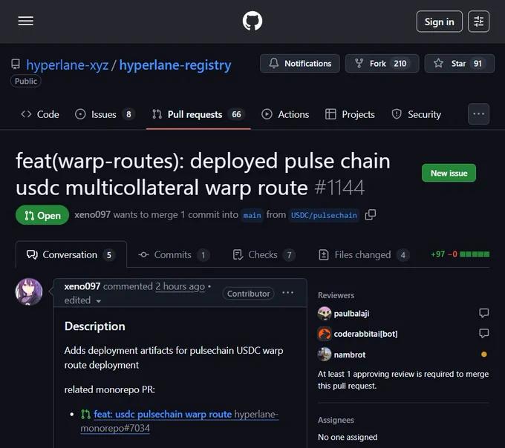This screenshot has height=448, width=505.
Task: Open comment options ellipsis menu
Action: click(x=287, y=293)
